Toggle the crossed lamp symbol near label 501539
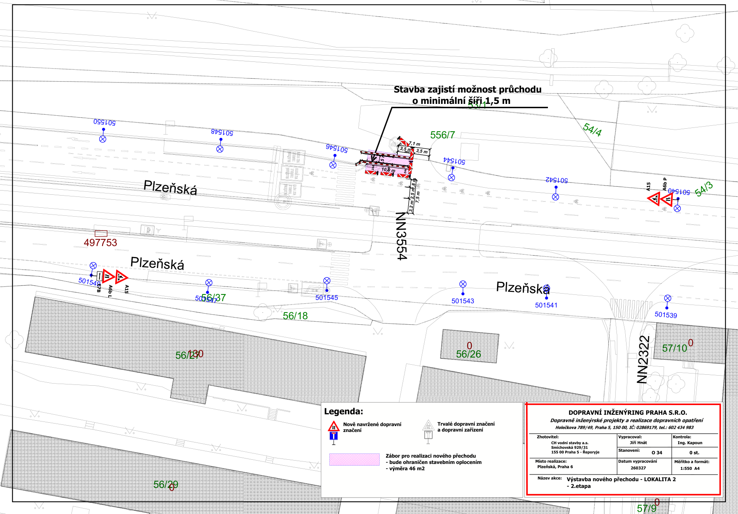Screen dimensions: 738x514 point(668,299)
